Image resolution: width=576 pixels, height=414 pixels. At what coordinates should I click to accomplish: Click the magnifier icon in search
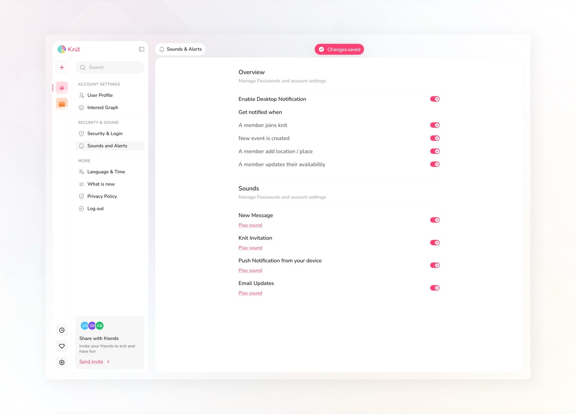pyautogui.click(x=83, y=67)
